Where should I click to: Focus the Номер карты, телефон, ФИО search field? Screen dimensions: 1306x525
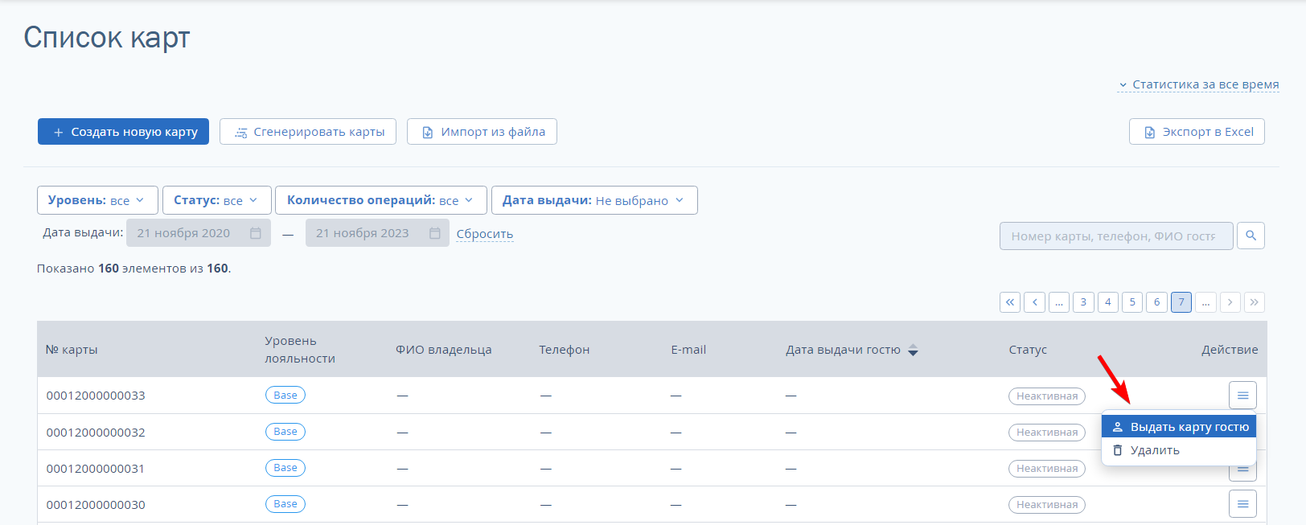click(1116, 236)
